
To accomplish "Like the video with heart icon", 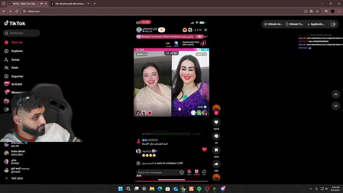I will [216, 122].
